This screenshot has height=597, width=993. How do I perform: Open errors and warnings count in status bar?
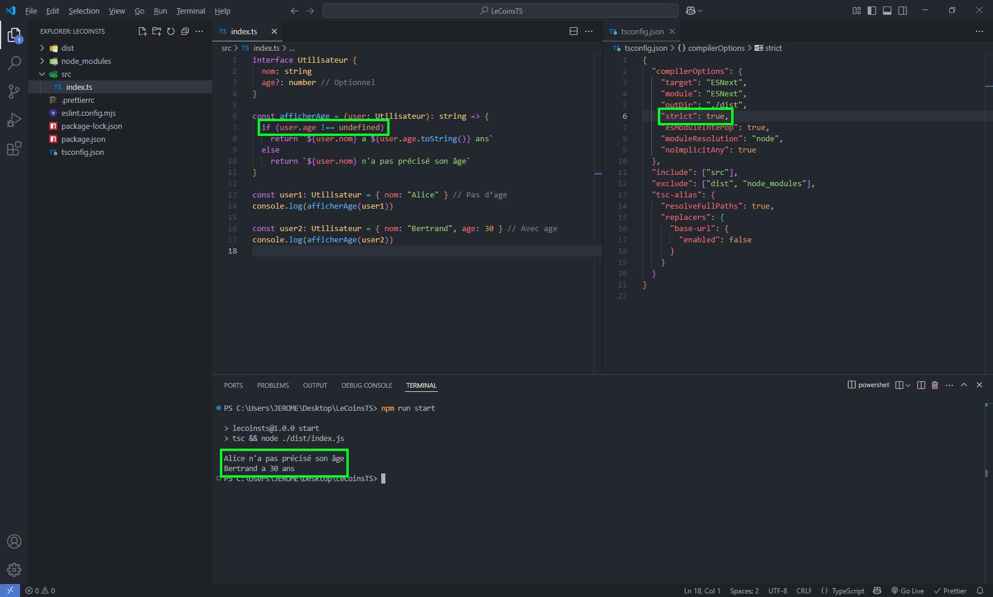click(x=40, y=590)
